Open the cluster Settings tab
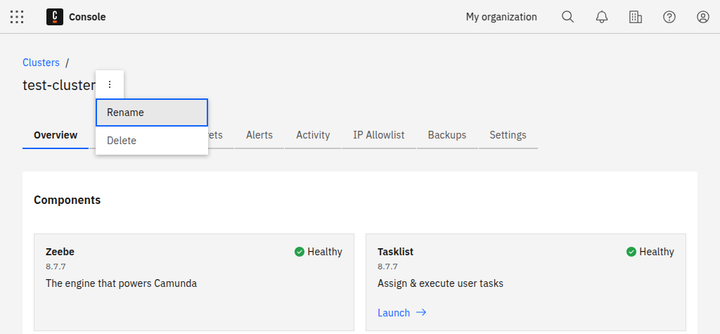This screenshot has height=334, width=720. pyautogui.click(x=508, y=135)
